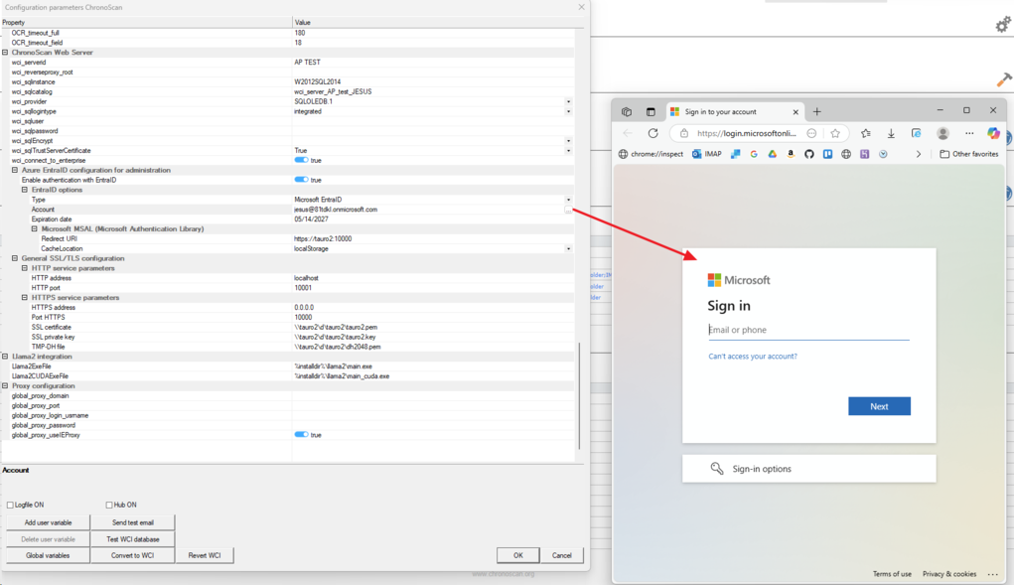Click the browser refresh icon

(652, 133)
